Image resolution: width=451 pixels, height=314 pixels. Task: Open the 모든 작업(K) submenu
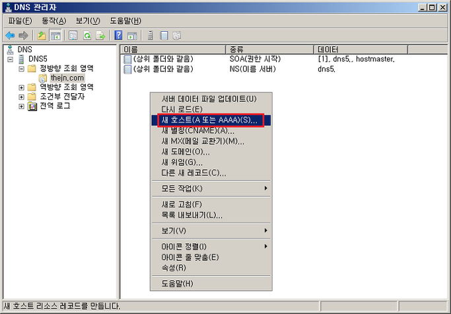tap(211, 188)
